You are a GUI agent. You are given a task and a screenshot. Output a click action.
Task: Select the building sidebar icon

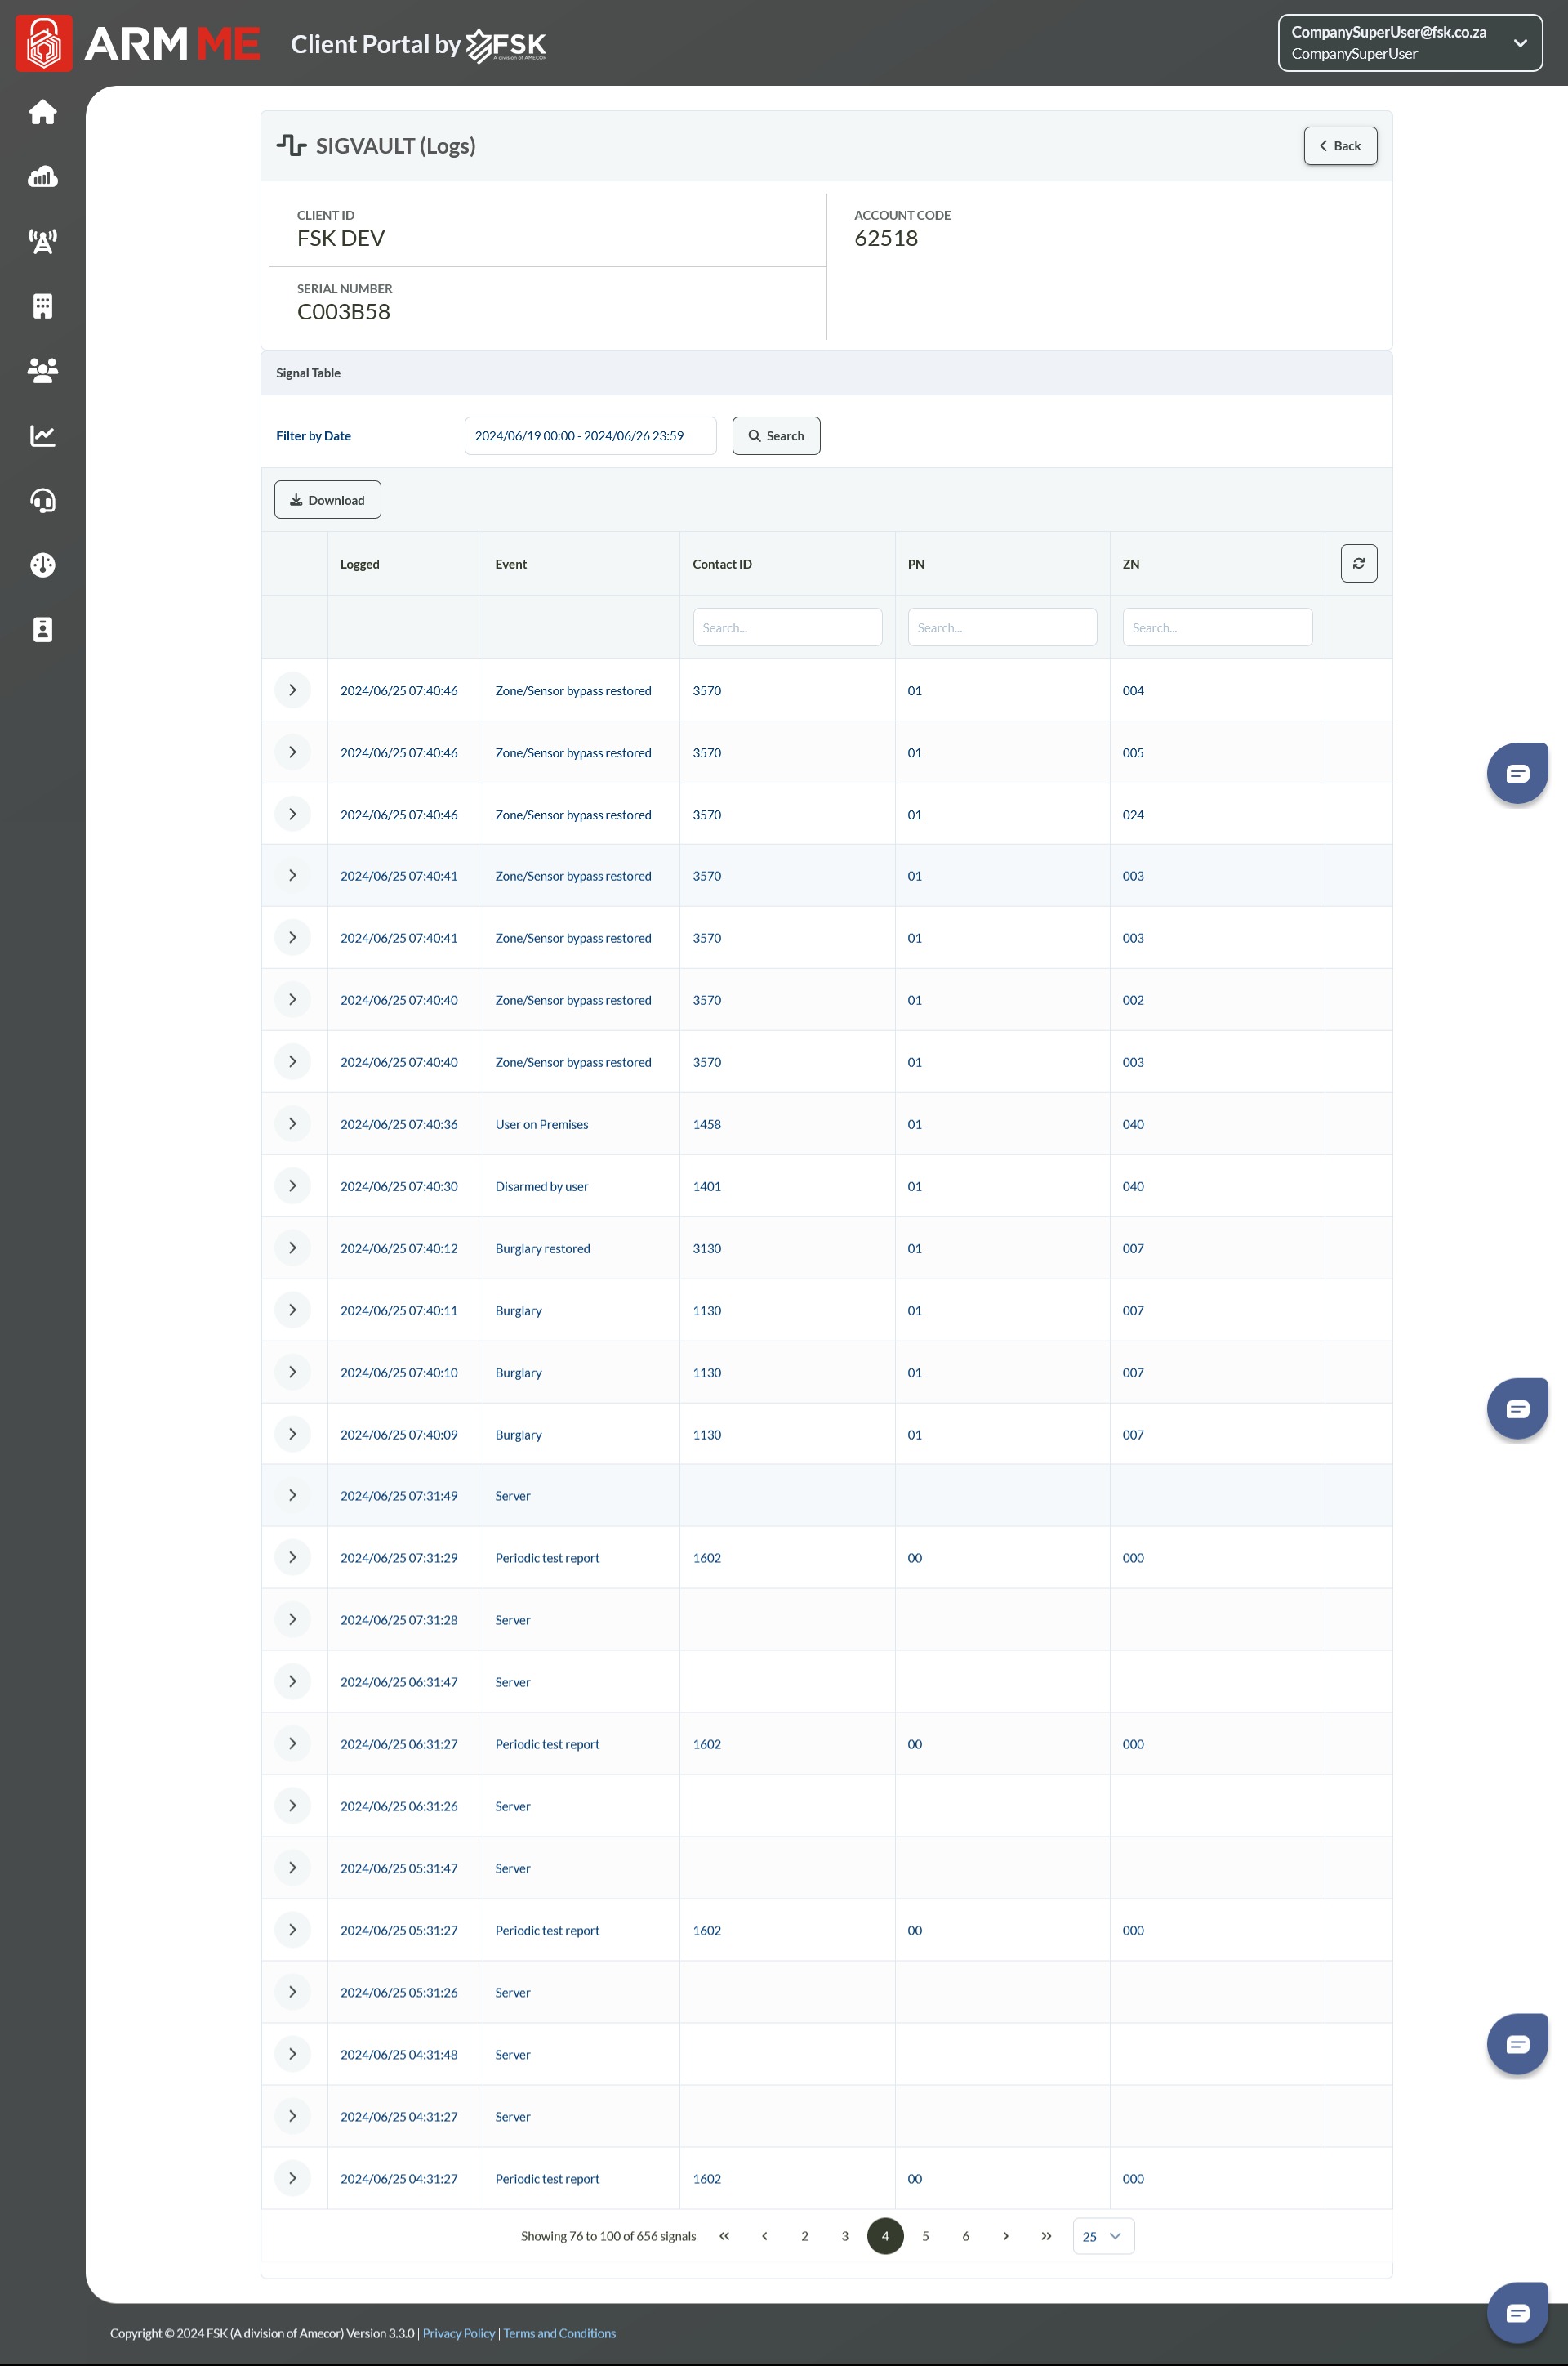[42, 306]
